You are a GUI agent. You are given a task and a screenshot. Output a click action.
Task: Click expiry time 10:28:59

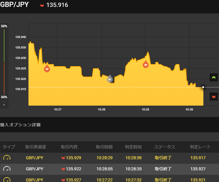134,158
